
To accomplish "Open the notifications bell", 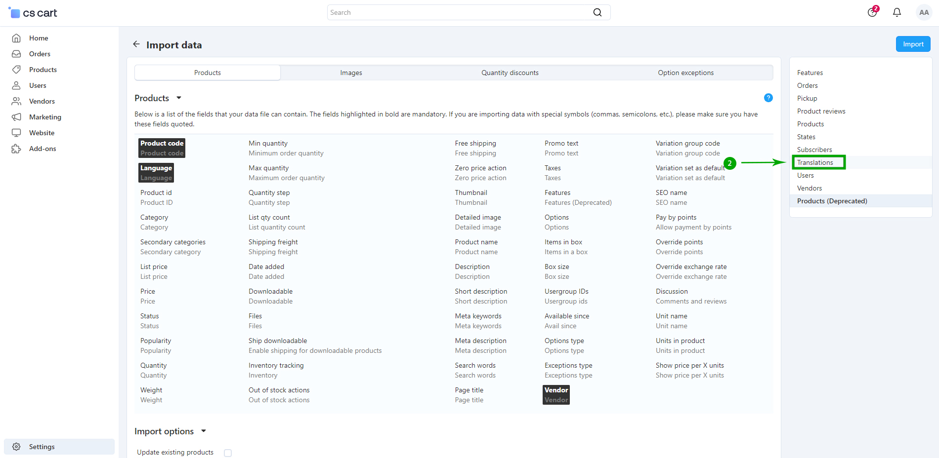I will pos(896,12).
